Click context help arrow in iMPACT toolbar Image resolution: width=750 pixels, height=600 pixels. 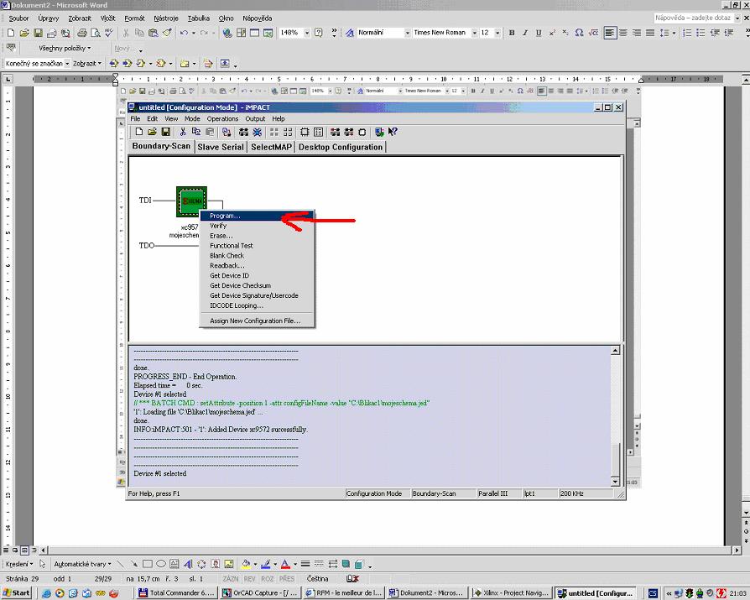point(393,132)
